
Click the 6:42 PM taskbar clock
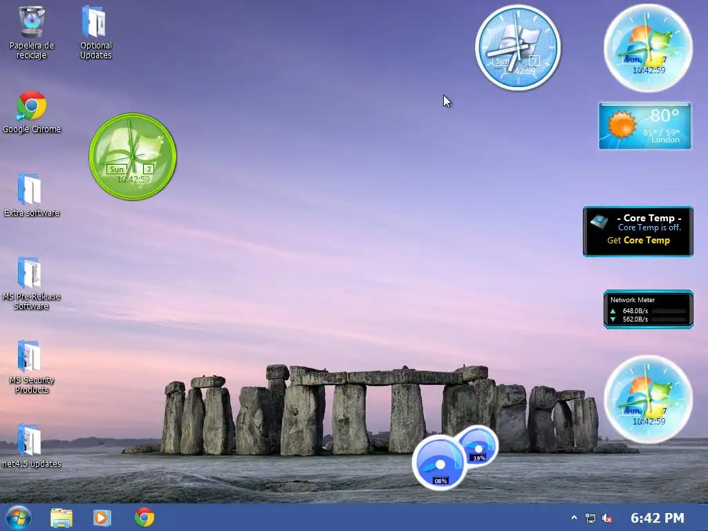658,518
